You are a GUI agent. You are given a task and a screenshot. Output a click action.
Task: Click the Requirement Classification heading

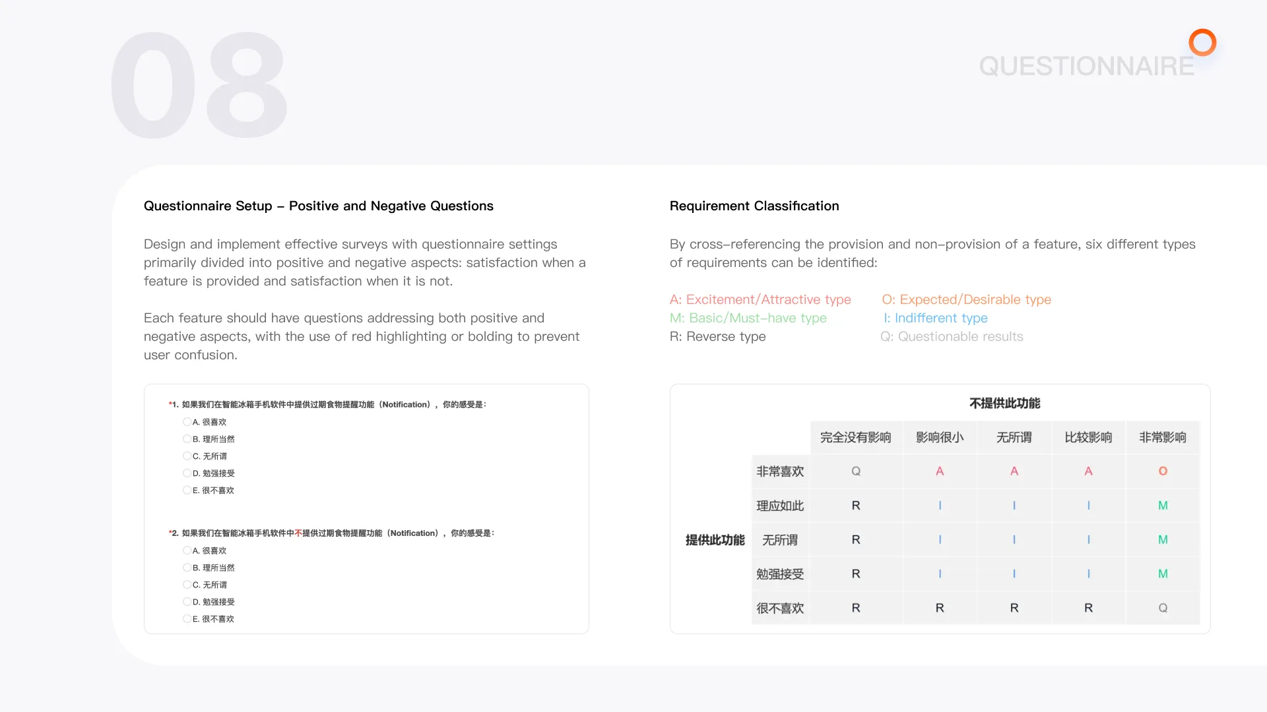tap(754, 206)
